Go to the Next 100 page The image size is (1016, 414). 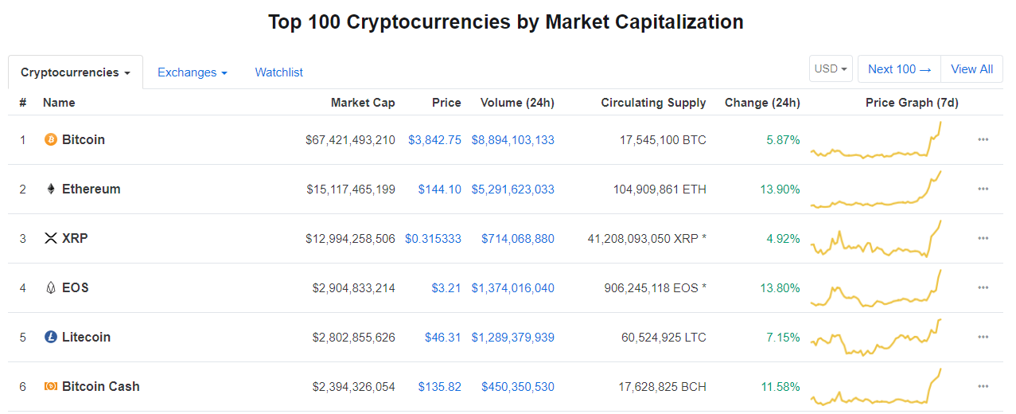[900, 69]
